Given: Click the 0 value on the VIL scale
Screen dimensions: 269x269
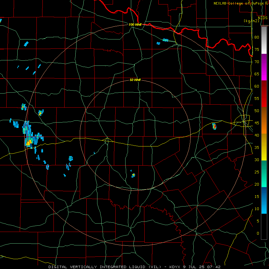Looking at the screenshot, I should tap(258, 233).
